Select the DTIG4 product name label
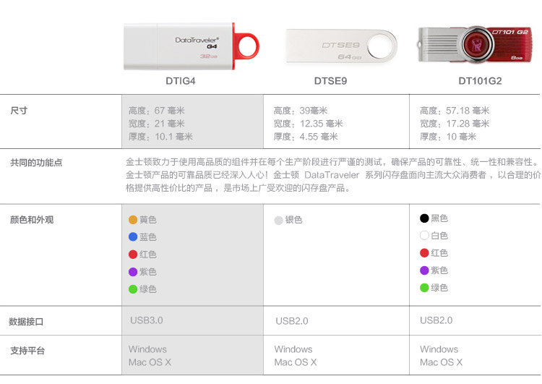Image resolution: width=542 pixels, height=384 pixels. 181,81
